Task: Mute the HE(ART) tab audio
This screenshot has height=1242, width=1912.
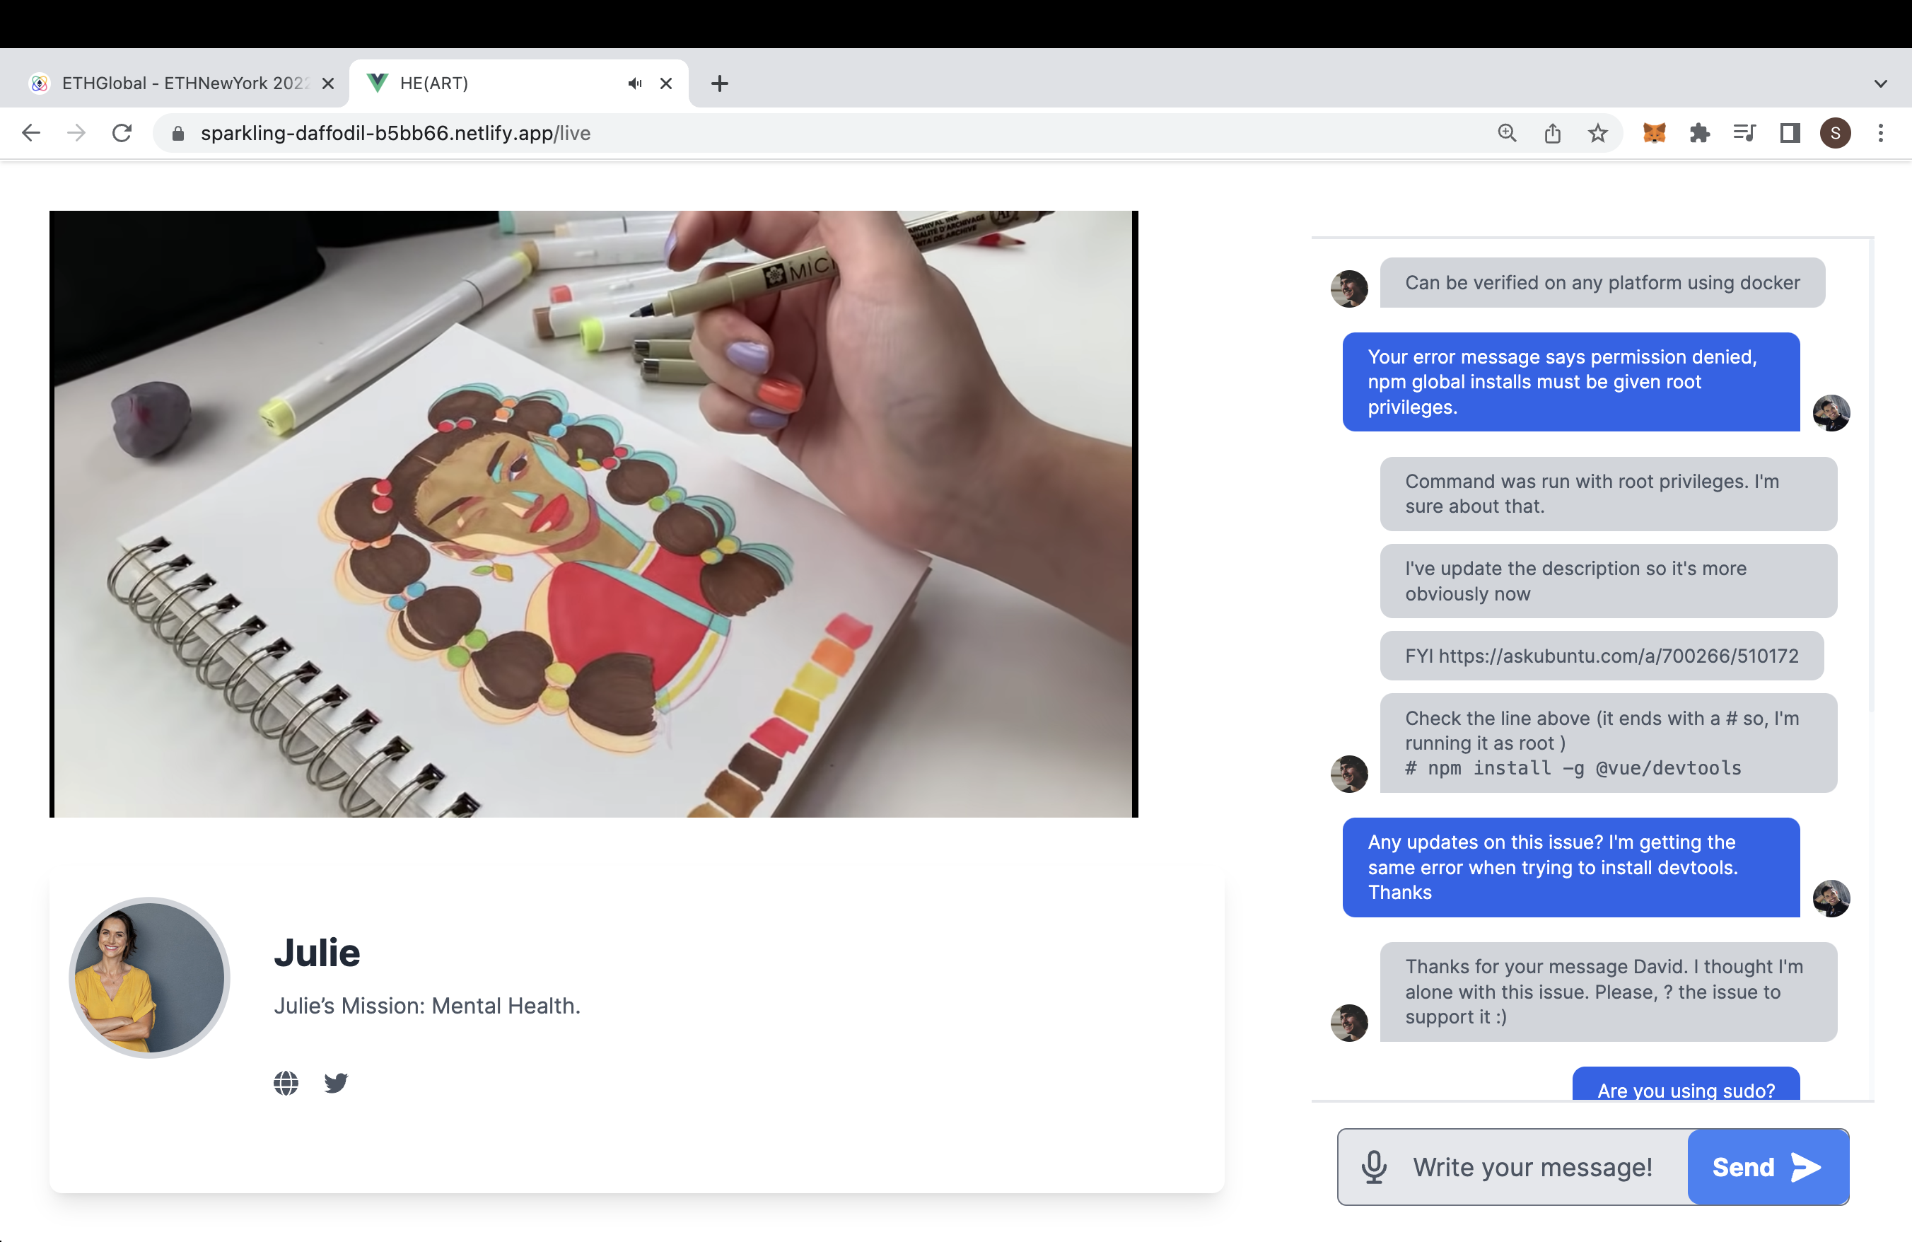Action: coord(636,82)
